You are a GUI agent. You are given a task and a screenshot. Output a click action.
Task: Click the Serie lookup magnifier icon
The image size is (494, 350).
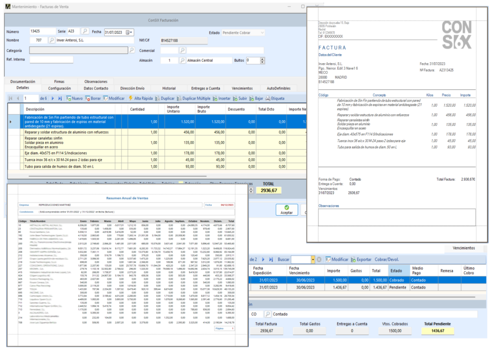(85, 31)
